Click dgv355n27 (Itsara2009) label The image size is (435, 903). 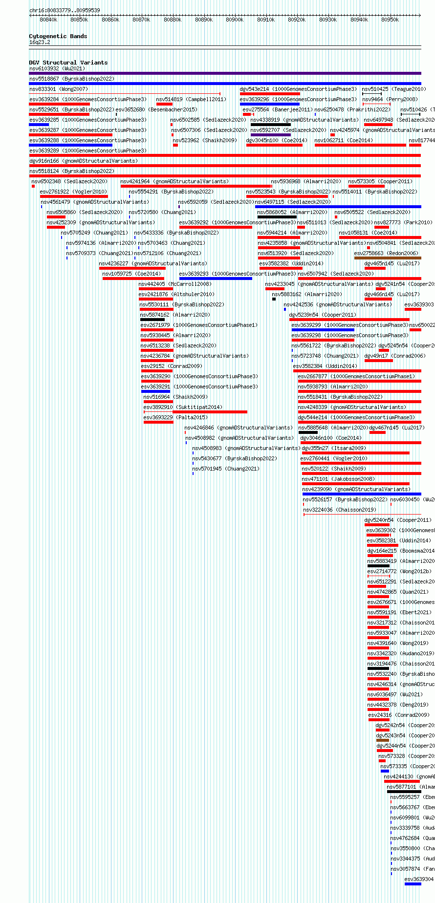coord(334,448)
